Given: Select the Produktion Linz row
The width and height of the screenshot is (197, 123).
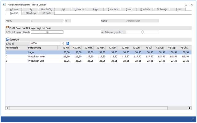Looking at the screenshot, I should [x=37, y=61].
